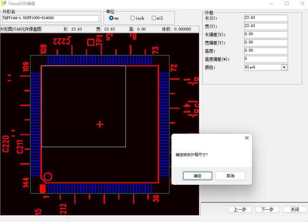Click the pin 1 circle marker

coord(48,177)
